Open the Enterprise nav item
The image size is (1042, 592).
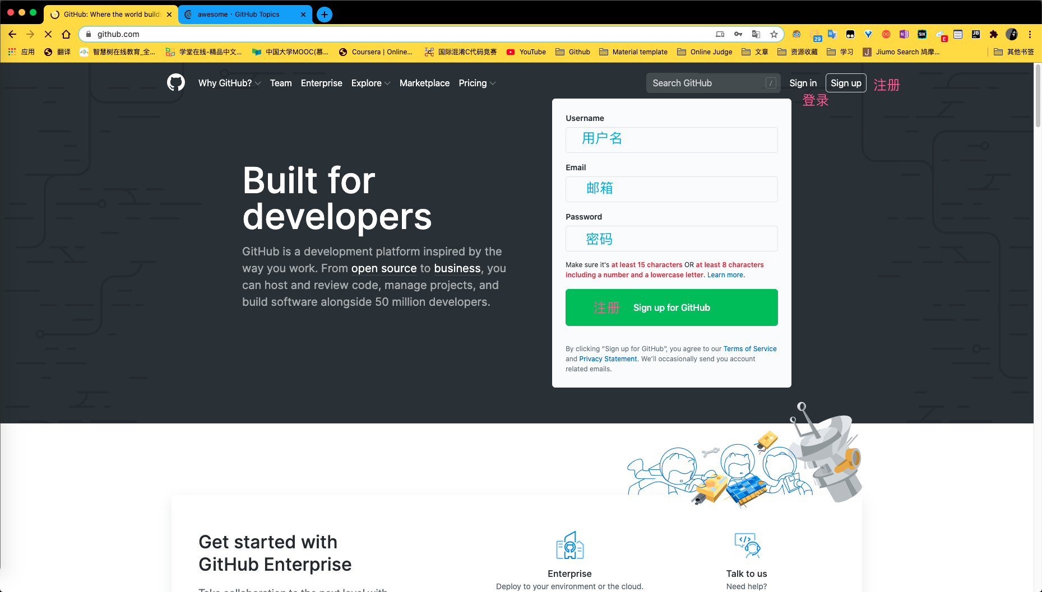coord(322,83)
